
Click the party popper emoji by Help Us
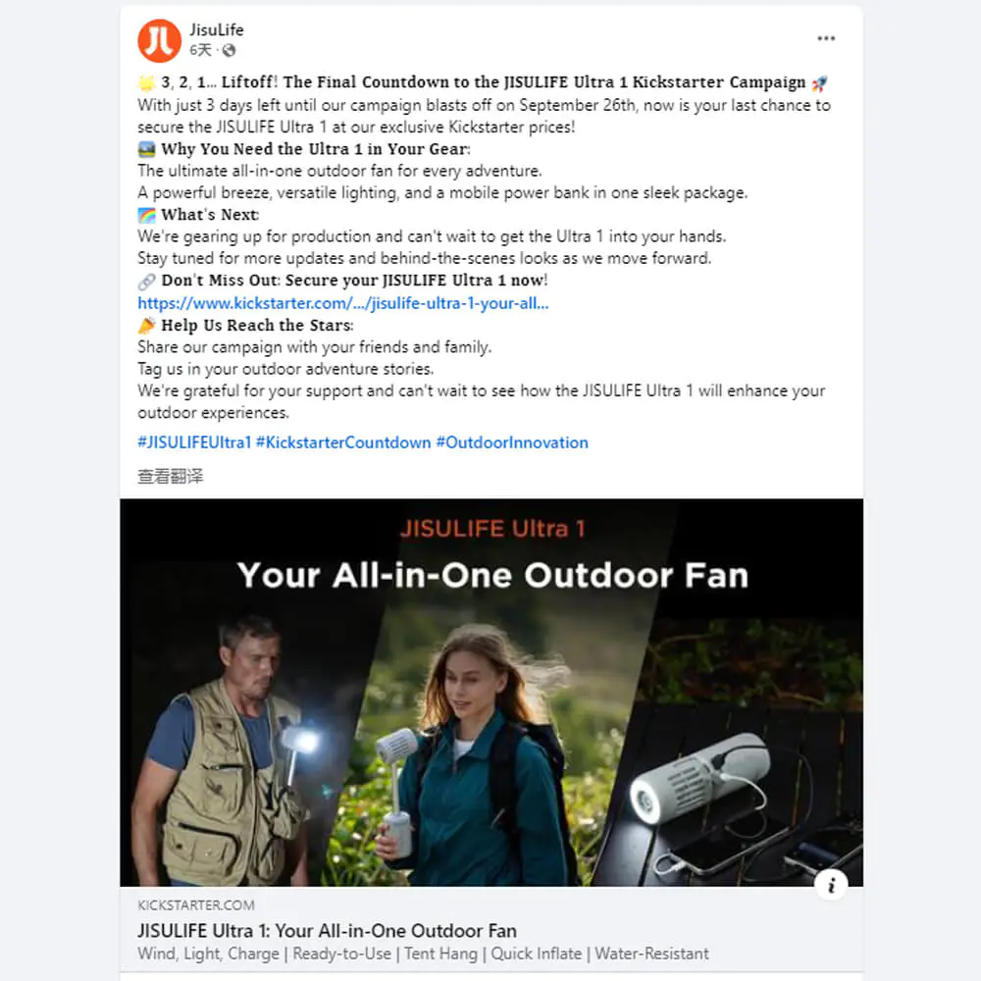point(146,326)
